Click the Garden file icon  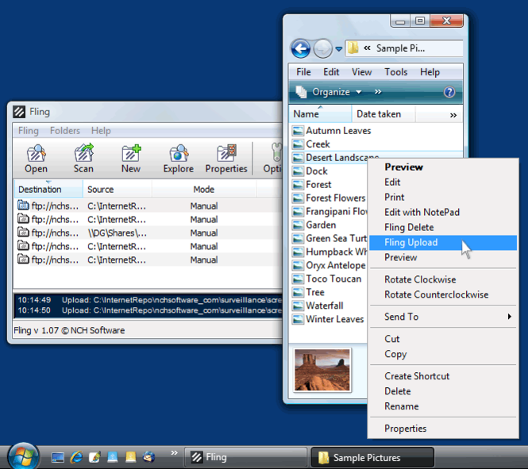click(298, 225)
